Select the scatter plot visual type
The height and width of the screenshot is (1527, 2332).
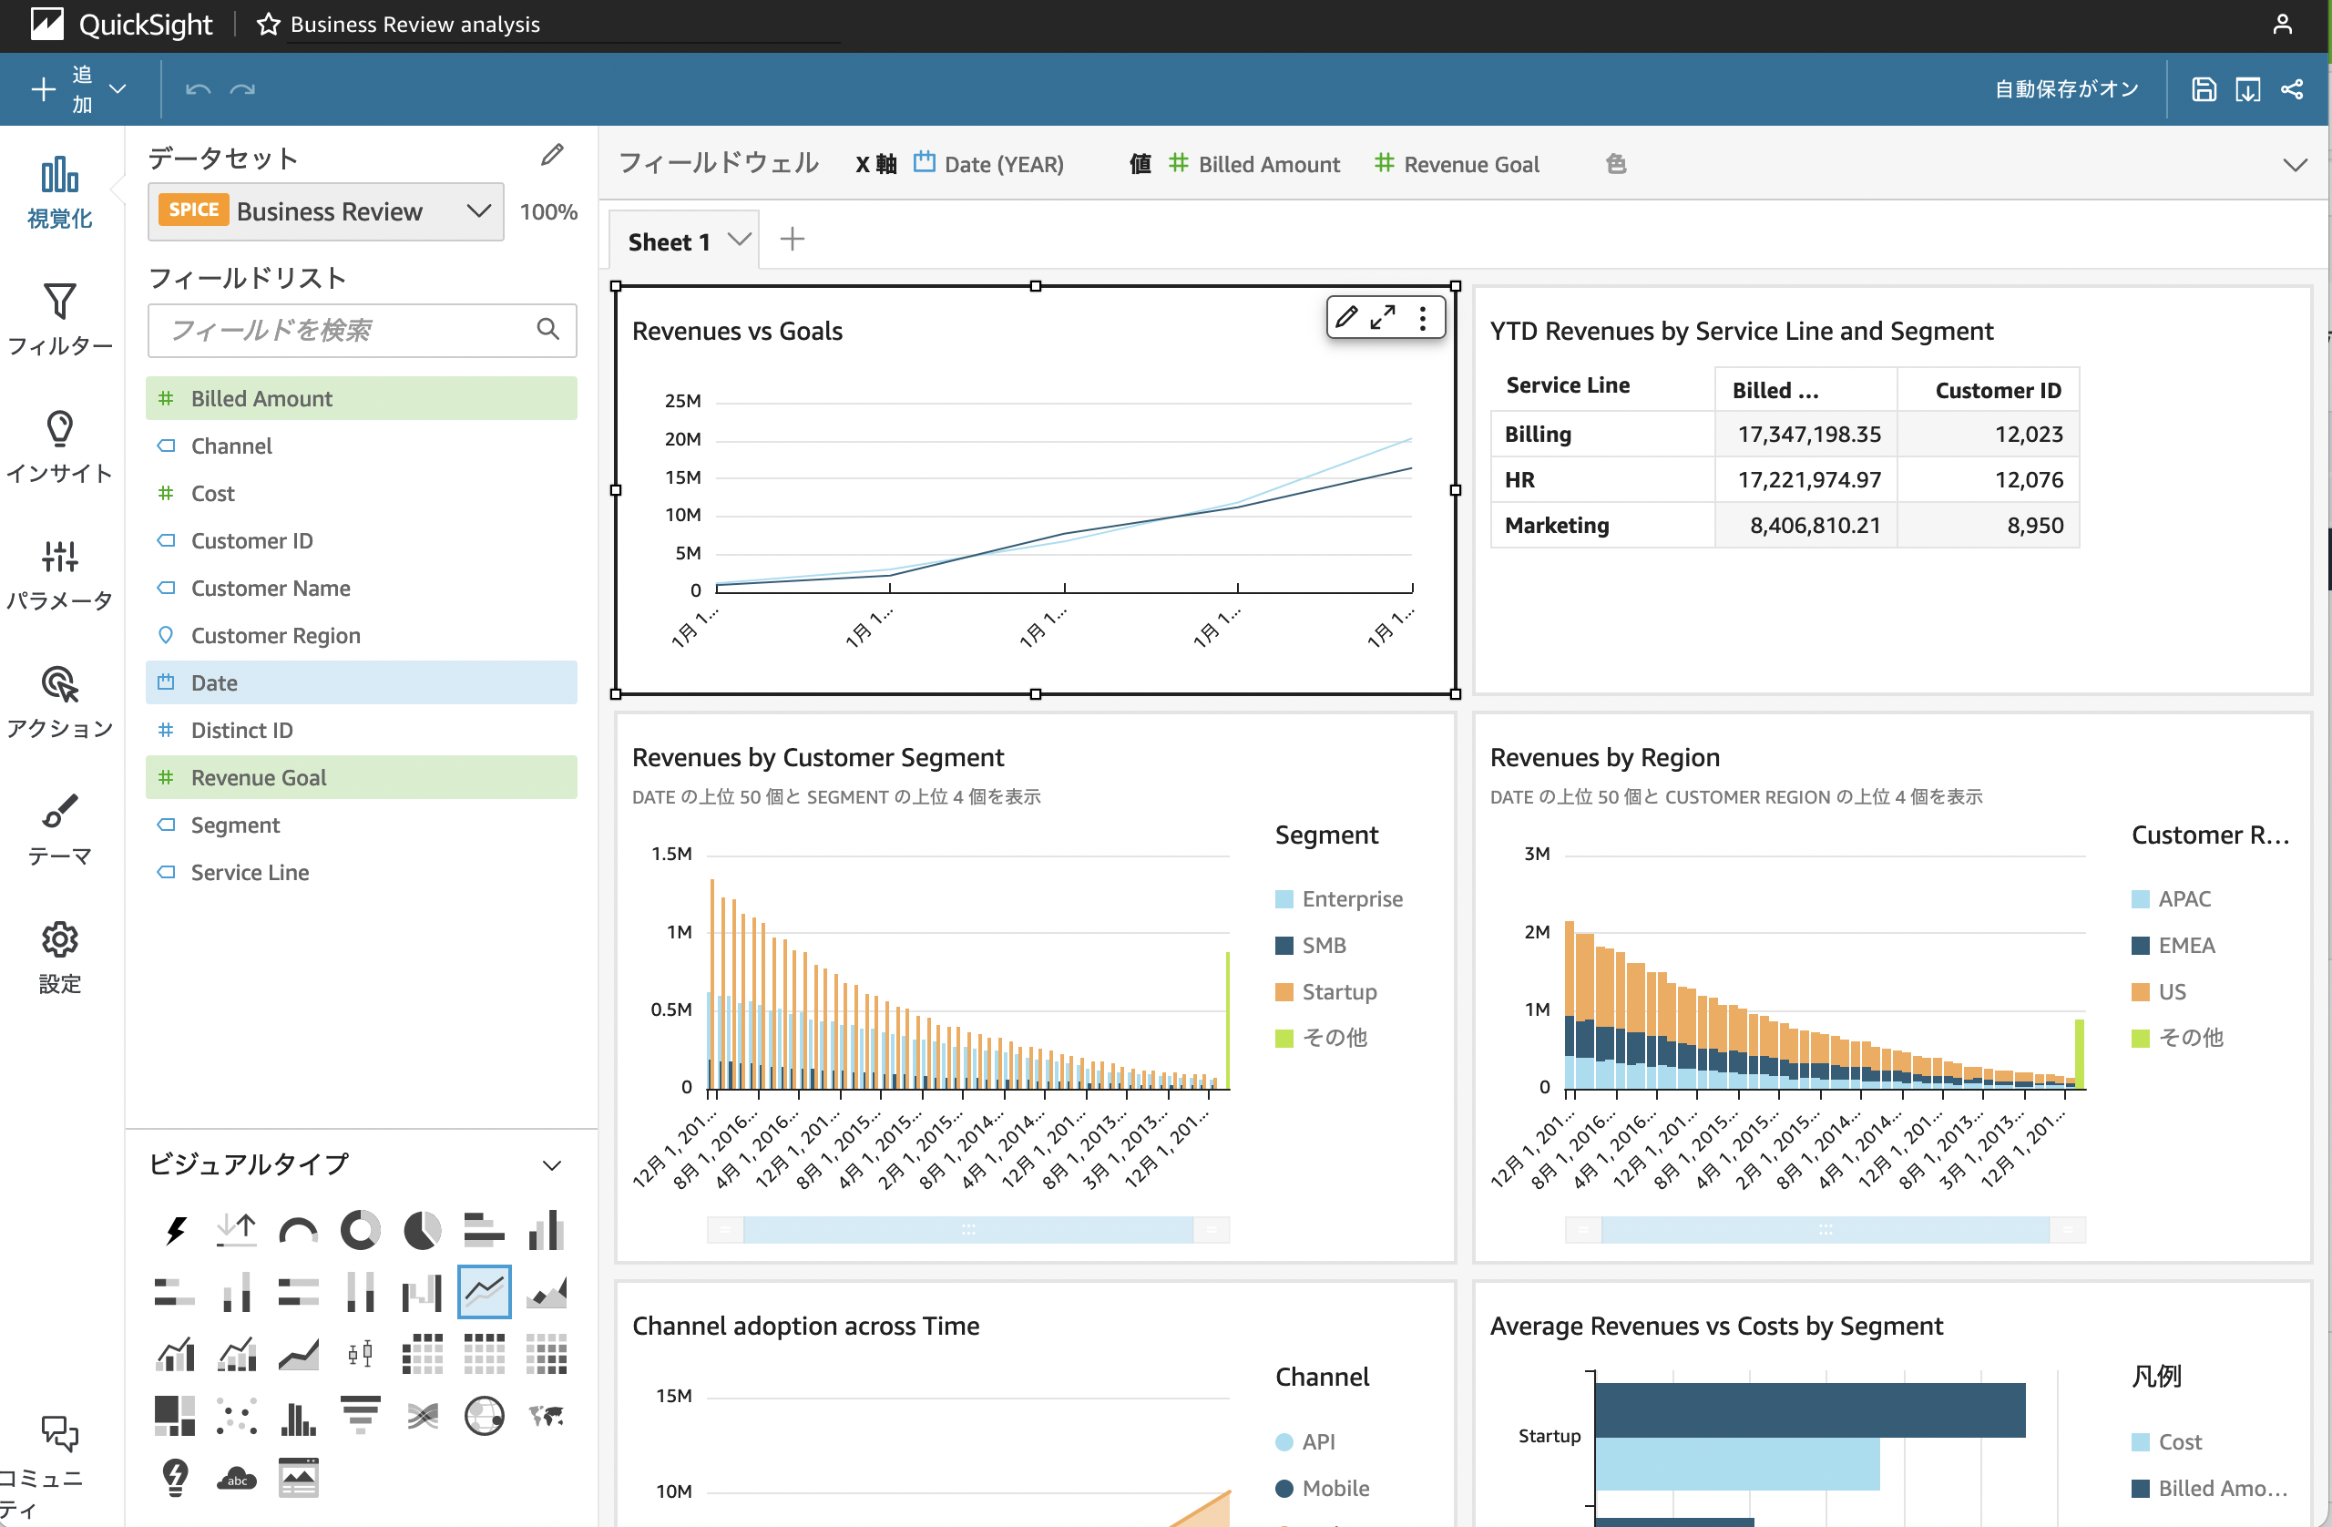(x=236, y=1415)
